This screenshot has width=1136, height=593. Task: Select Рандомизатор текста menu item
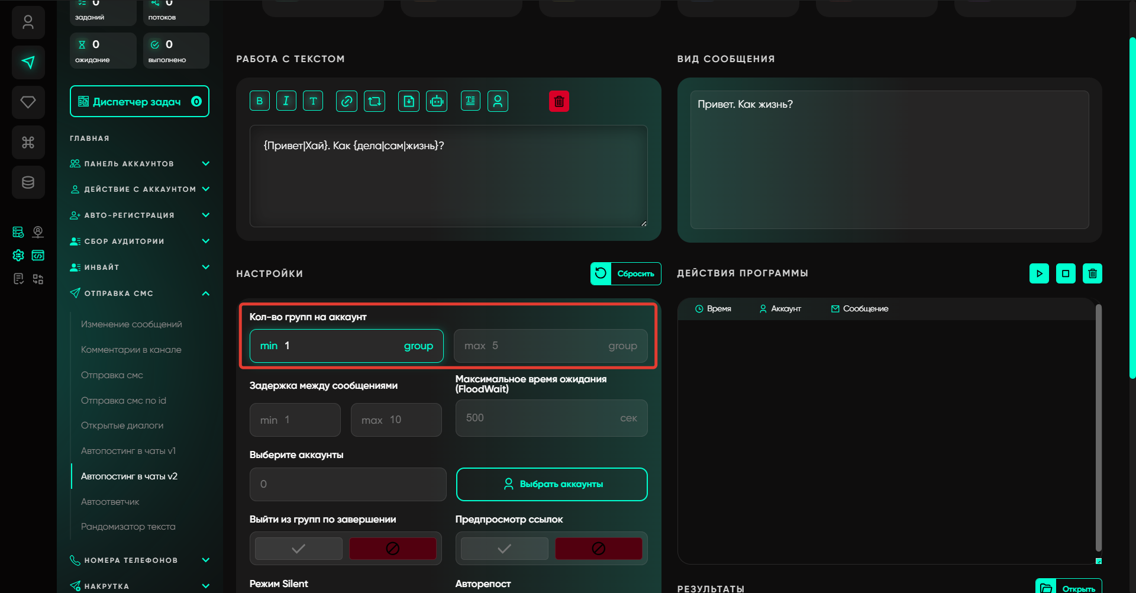tap(128, 527)
